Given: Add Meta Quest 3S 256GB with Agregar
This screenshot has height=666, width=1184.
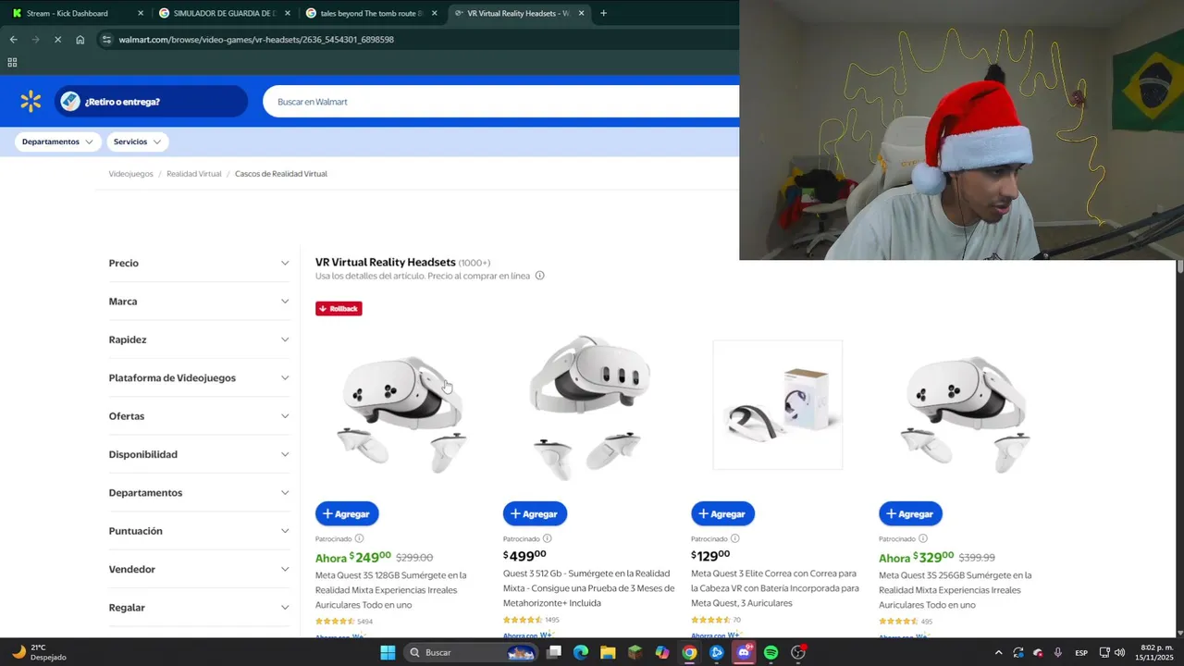Looking at the screenshot, I should click(x=910, y=513).
